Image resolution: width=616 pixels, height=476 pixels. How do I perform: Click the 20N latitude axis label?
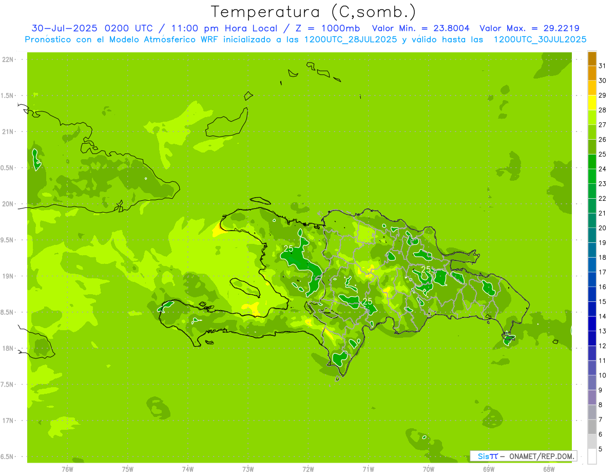pos(8,204)
